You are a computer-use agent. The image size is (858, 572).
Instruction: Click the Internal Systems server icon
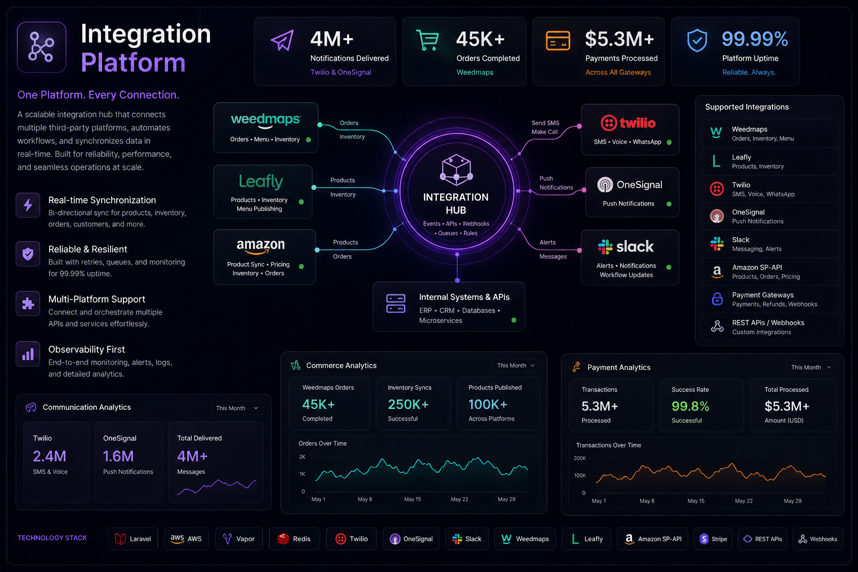(396, 303)
